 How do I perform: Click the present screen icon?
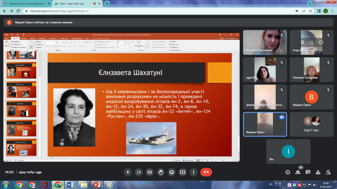183,172
